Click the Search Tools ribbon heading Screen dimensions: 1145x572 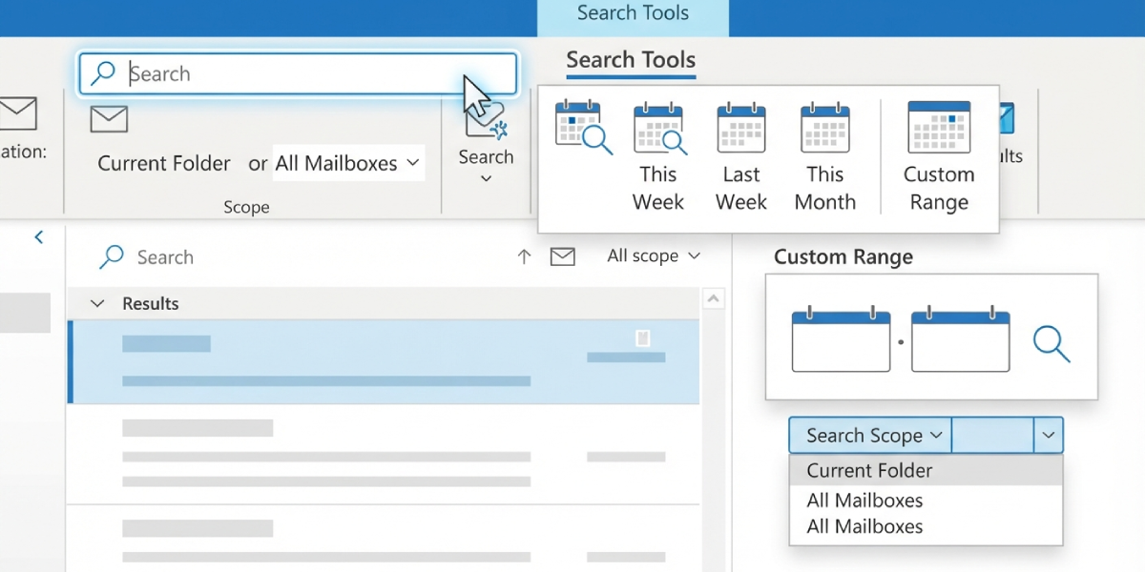[x=631, y=60]
